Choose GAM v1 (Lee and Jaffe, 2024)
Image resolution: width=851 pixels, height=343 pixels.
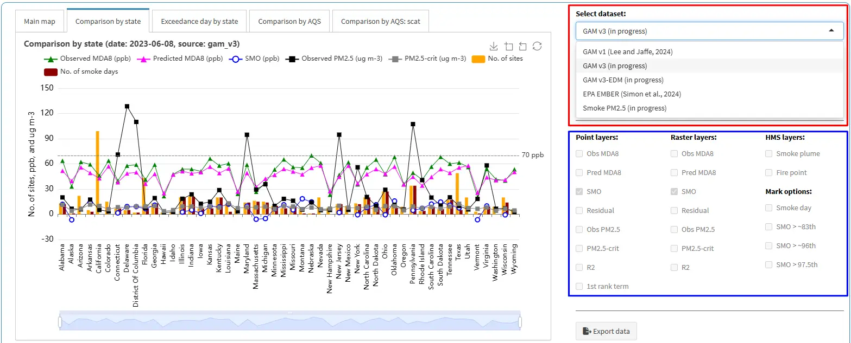point(627,52)
